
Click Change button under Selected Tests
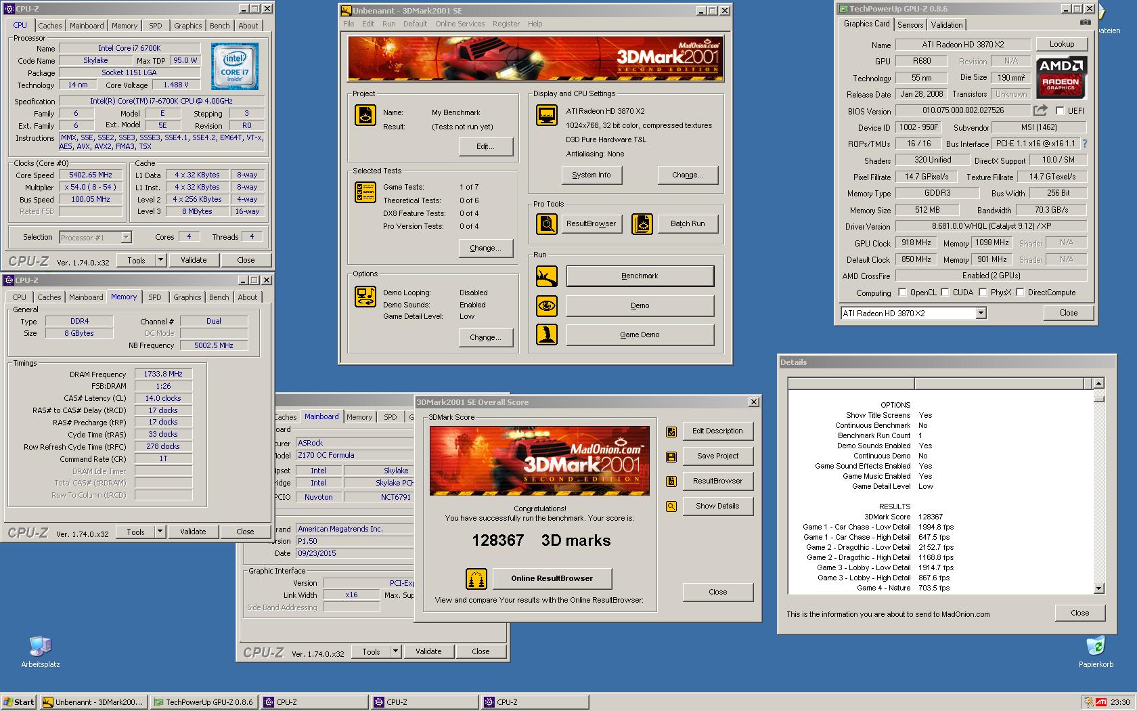[485, 249]
